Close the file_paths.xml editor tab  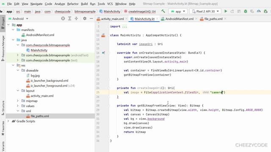(225, 19)
